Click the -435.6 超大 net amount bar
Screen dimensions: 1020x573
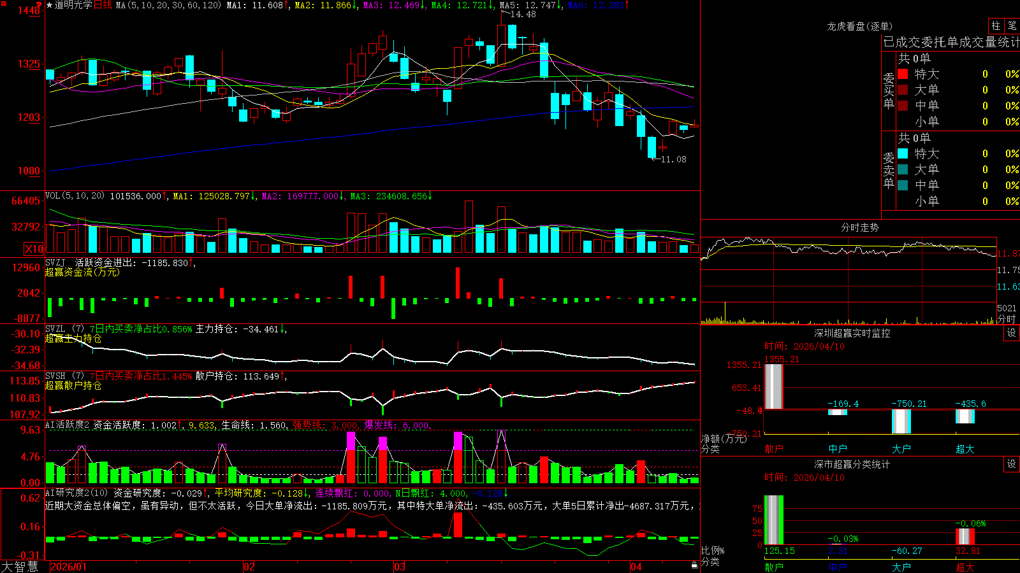(965, 416)
